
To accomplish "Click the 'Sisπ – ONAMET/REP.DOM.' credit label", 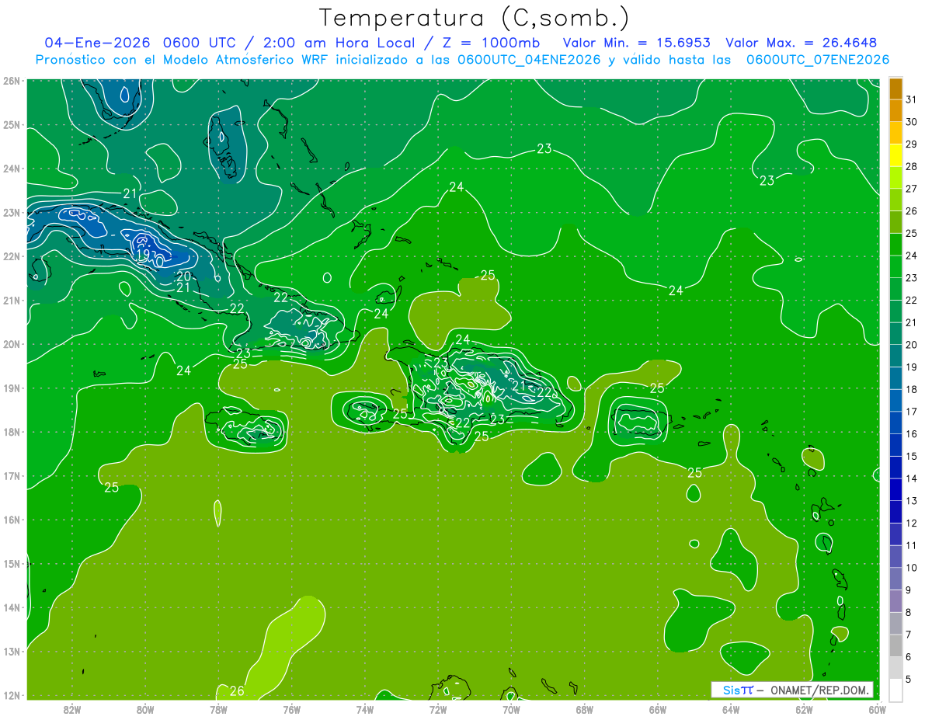I will click(x=792, y=690).
